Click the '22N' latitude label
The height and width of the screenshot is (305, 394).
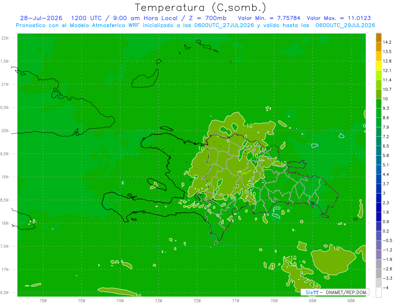click(5, 38)
